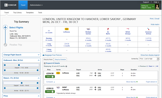Collapse the Return - Fri, 30 Oct panel
This screenshot has width=162, height=98.
pyautogui.click(x=39, y=78)
